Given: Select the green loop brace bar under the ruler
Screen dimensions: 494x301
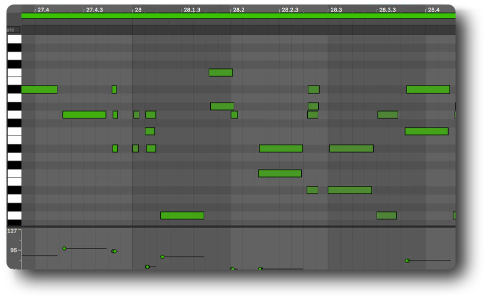Looking at the screenshot, I should click(238, 16).
